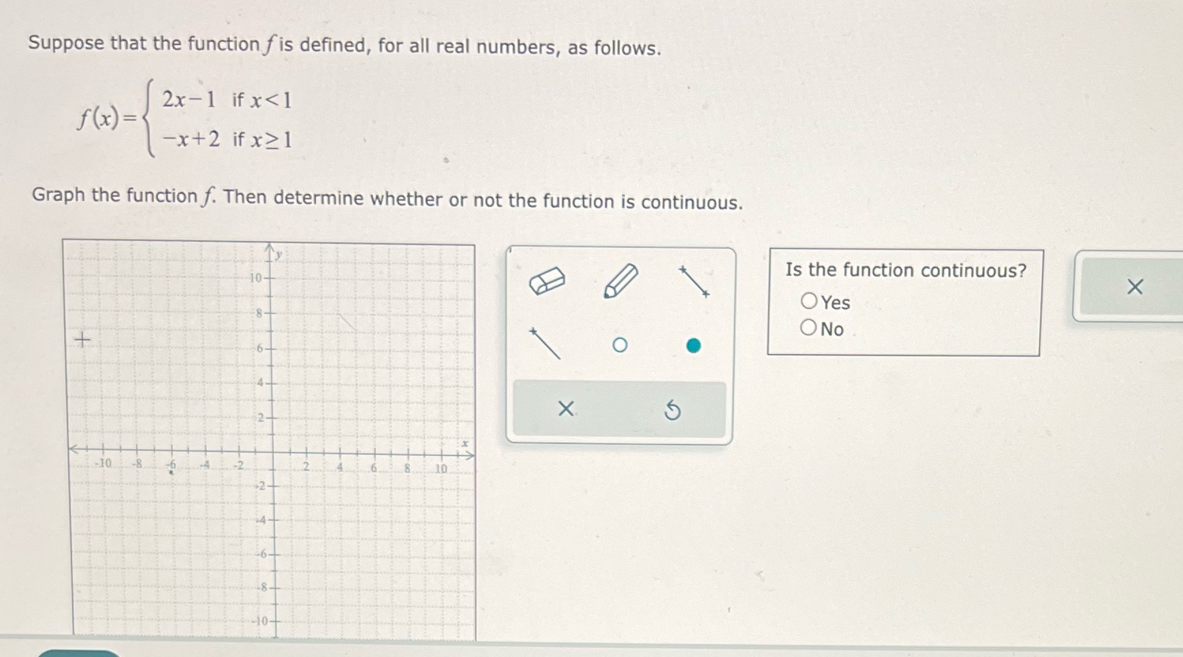Select the eraser tool
Screen dimensions: 1183x657
(549, 281)
